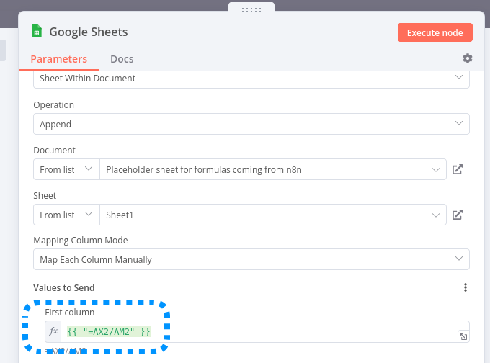The image size is (490, 363).
Task: Open Values to Send three-dot options
Action: click(465, 287)
